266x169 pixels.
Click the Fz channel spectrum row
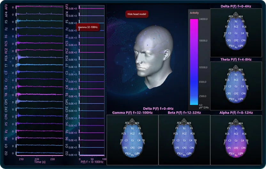point(92,30)
